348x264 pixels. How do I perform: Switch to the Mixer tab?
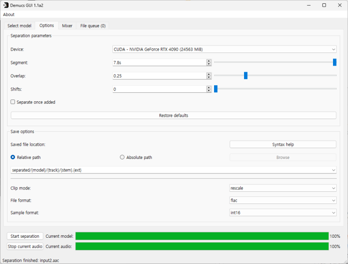67,26
